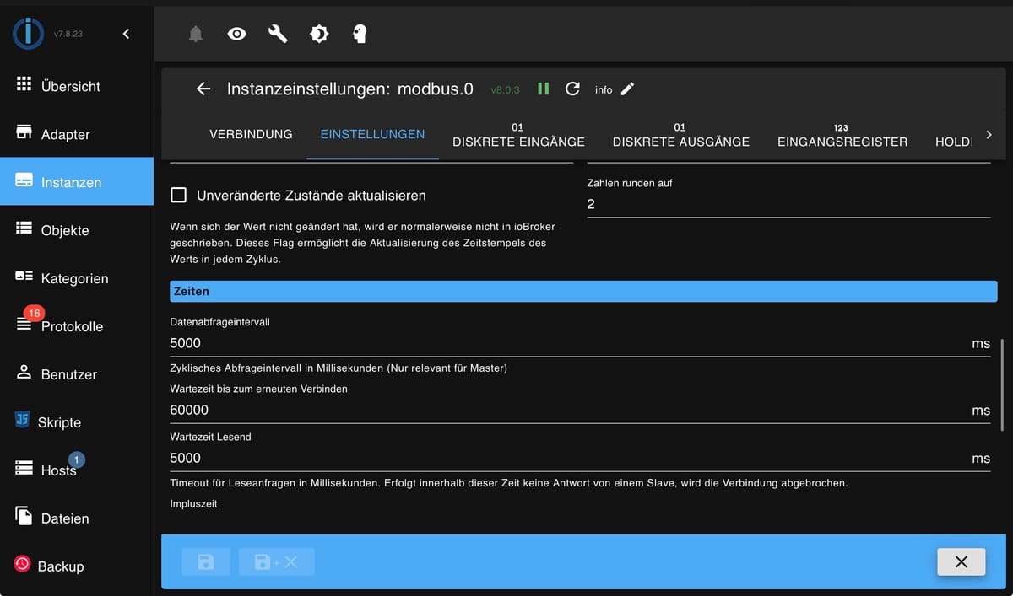Click the Kategorien icon

coord(24,277)
